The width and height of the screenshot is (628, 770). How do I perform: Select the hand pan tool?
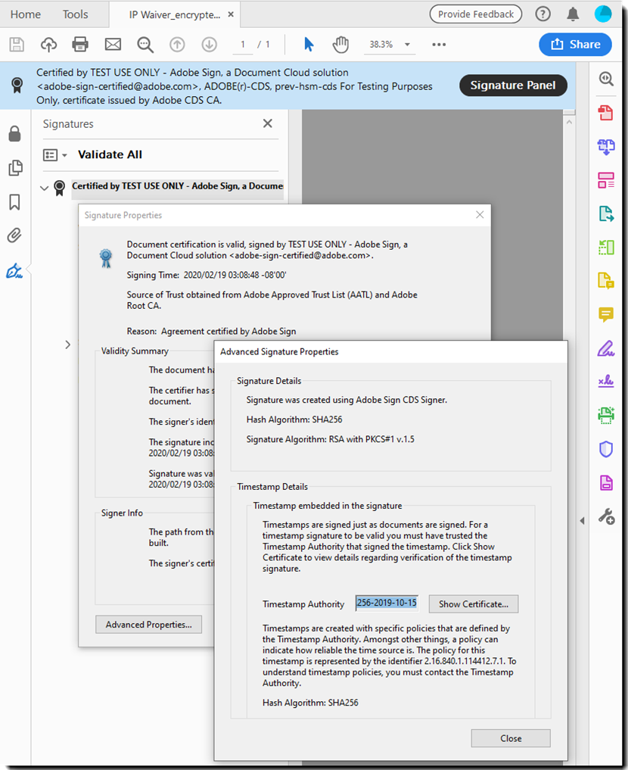pyautogui.click(x=340, y=45)
